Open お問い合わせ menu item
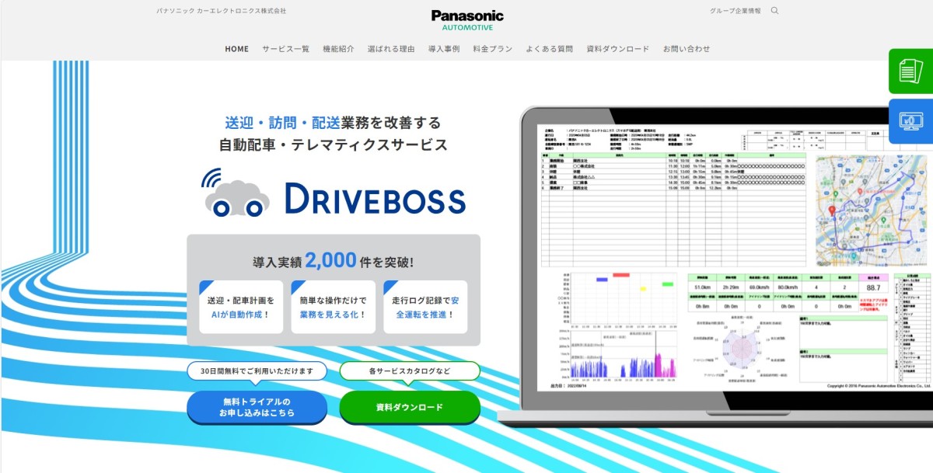 (687, 49)
